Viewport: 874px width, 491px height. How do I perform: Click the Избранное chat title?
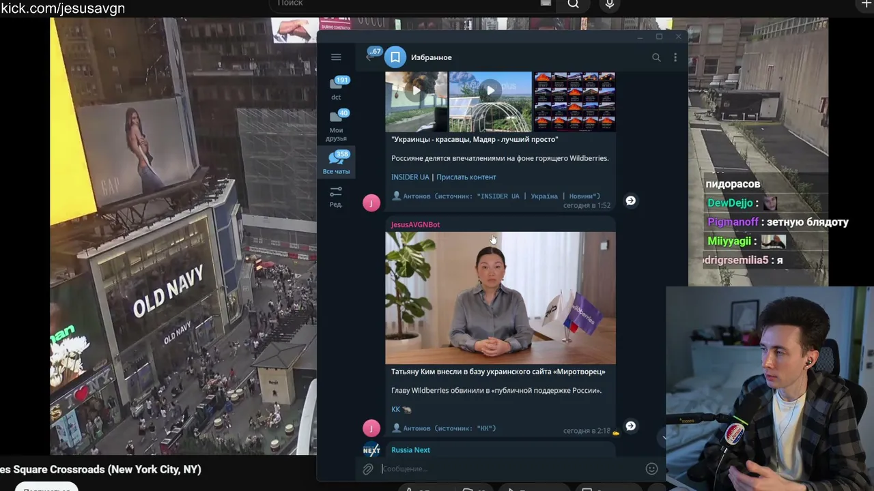tap(432, 57)
